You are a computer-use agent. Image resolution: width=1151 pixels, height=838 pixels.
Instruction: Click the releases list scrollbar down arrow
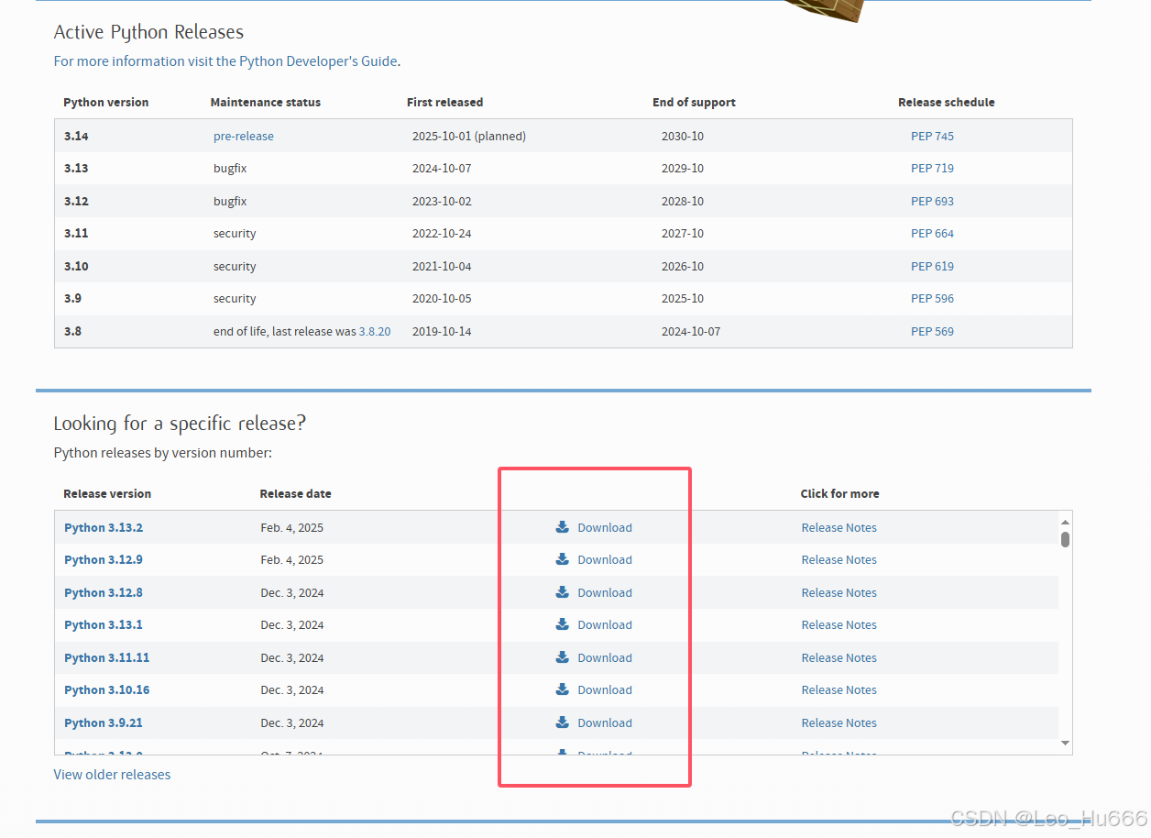coord(1065,743)
